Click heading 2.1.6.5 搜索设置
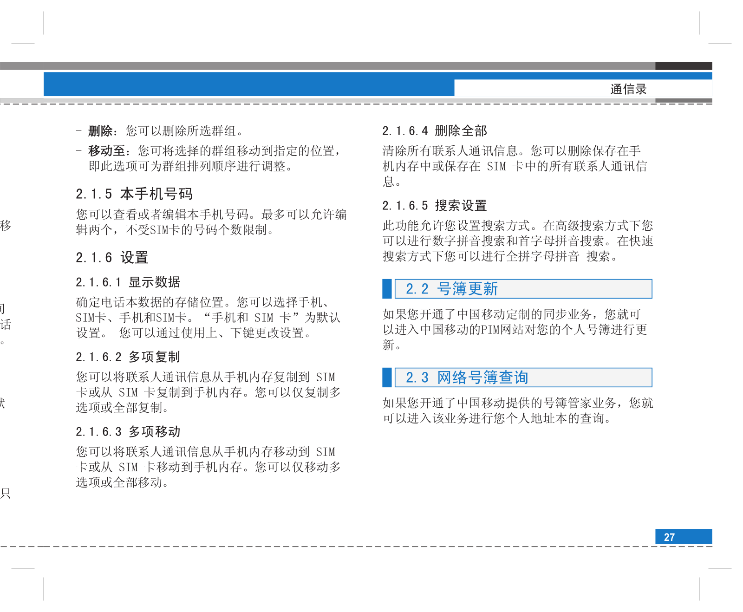The image size is (743, 612). click(435, 205)
